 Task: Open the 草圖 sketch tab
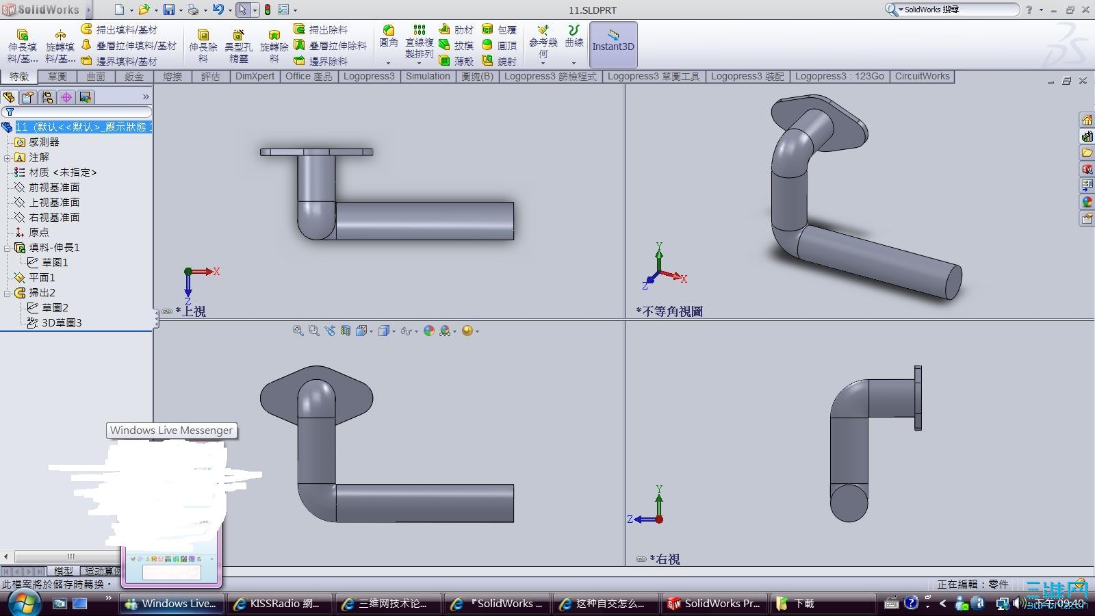[57, 77]
